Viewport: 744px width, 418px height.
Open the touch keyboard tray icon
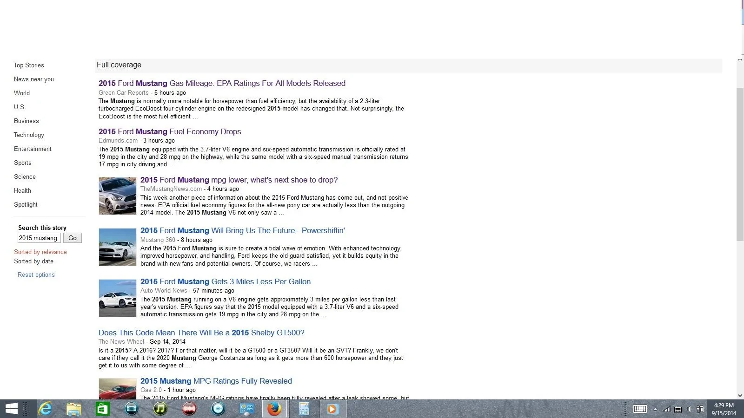click(x=640, y=409)
